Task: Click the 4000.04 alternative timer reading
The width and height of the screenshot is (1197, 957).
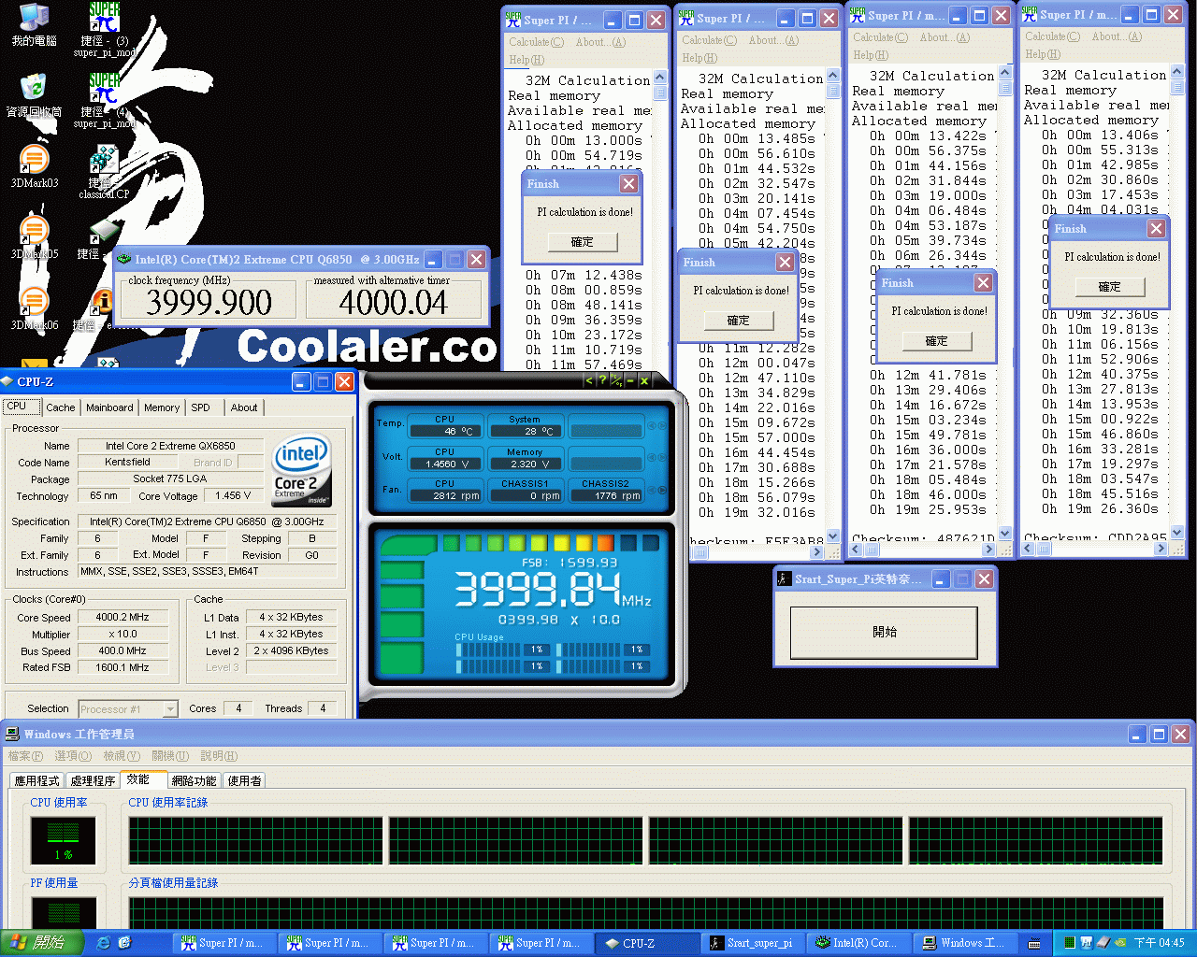Action: tap(393, 302)
